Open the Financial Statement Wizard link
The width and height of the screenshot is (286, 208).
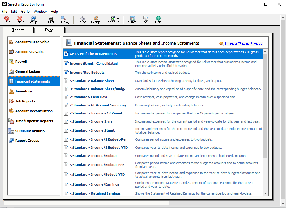pyautogui.click(x=244, y=44)
